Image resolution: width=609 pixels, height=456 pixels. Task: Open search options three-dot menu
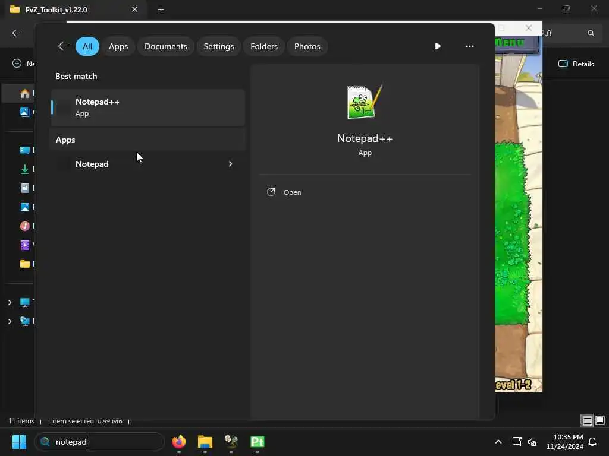(470, 46)
